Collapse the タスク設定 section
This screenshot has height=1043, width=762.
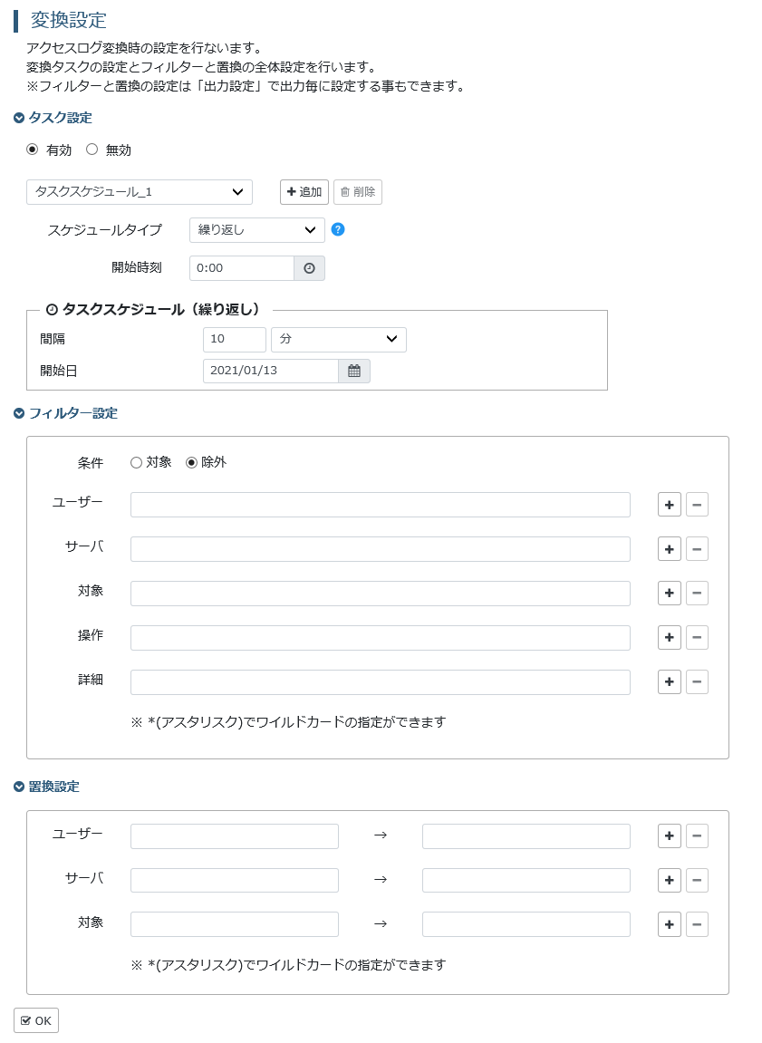coord(53,118)
